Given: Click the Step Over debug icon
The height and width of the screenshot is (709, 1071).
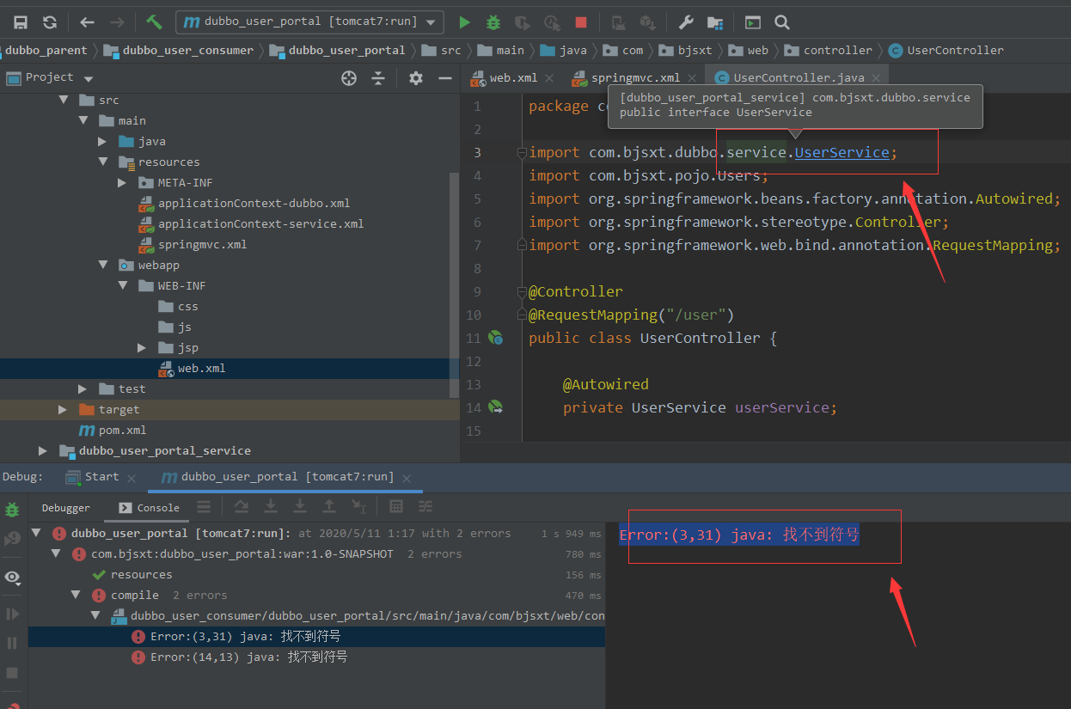Looking at the screenshot, I should pyautogui.click(x=242, y=507).
